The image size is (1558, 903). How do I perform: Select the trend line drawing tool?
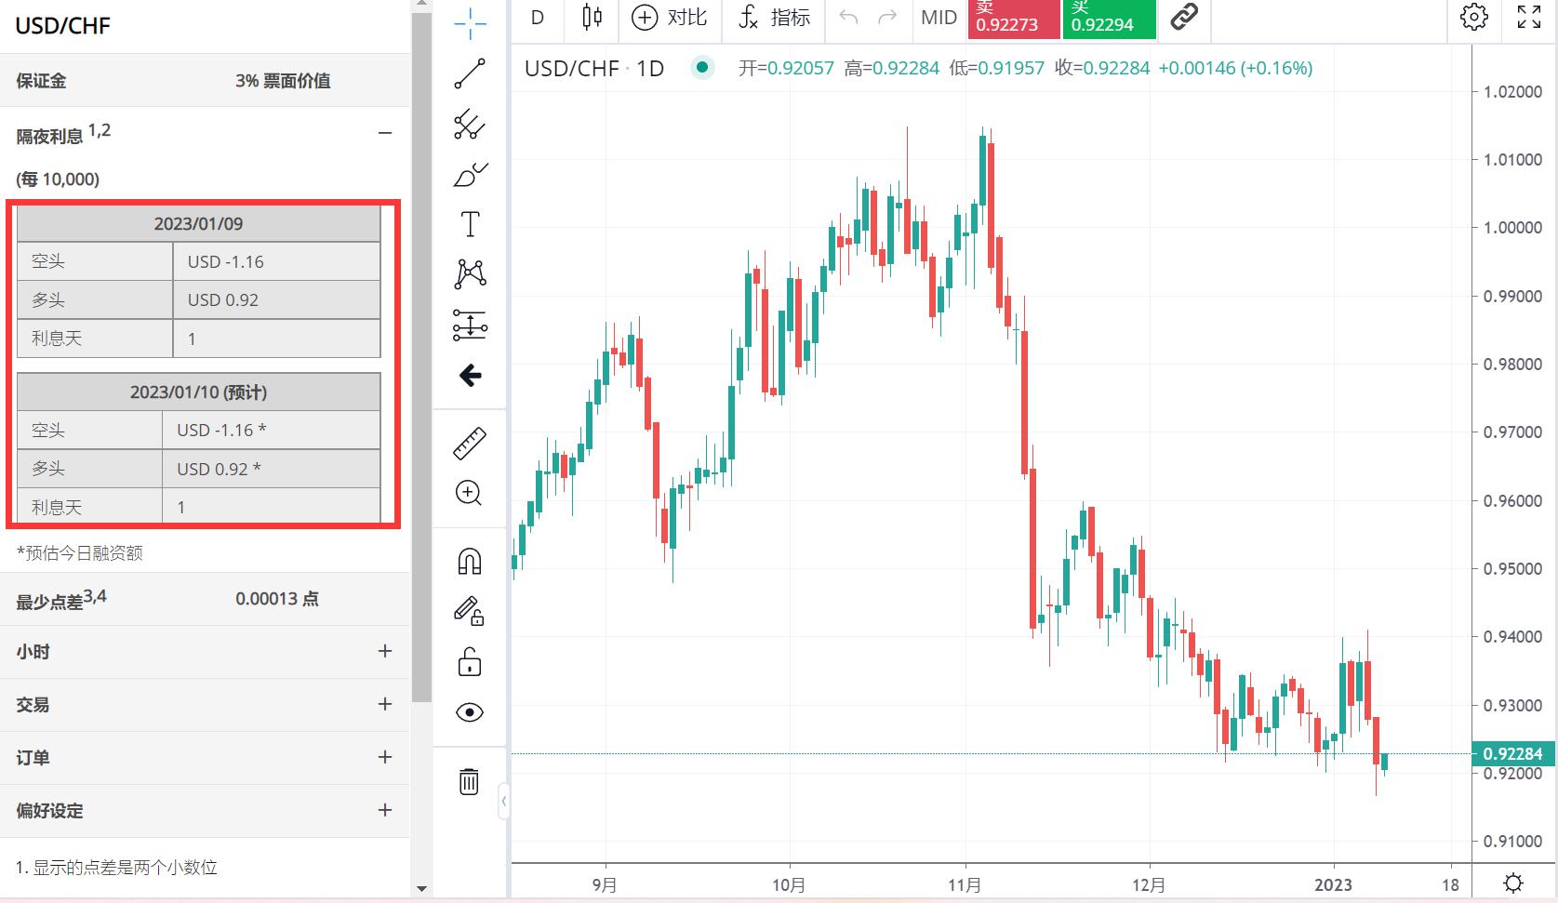(470, 73)
